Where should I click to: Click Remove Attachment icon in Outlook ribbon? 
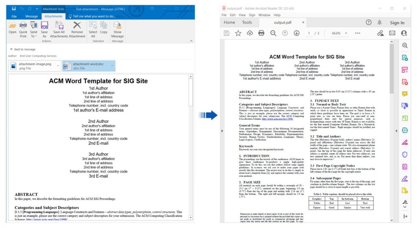click(x=77, y=28)
